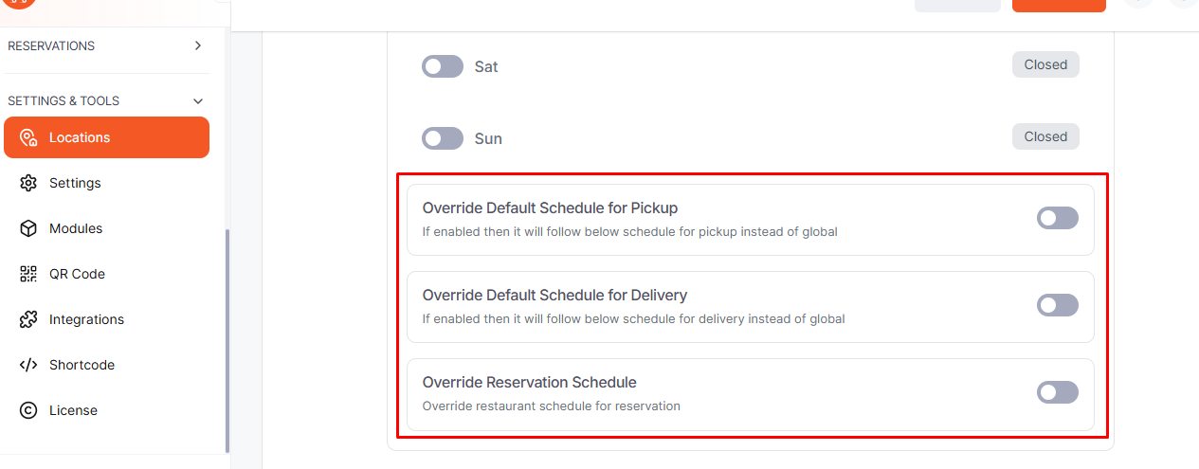Viewport: 1199px width, 469px height.
Task: Open the QR Code icon
Action: point(28,274)
